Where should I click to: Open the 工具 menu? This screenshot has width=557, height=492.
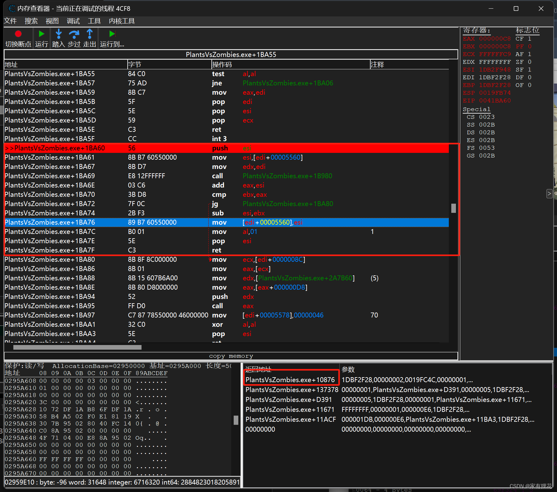tap(94, 21)
